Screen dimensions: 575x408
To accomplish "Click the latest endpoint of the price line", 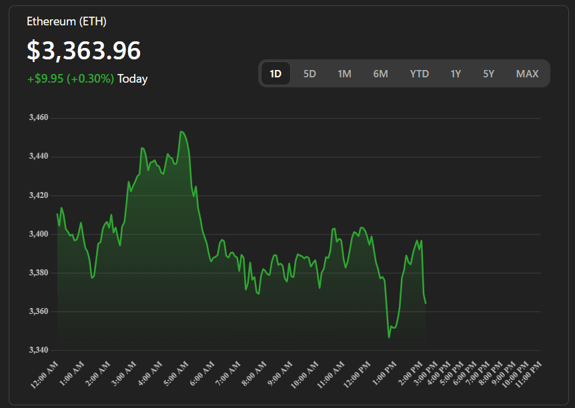I will [426, 303].
